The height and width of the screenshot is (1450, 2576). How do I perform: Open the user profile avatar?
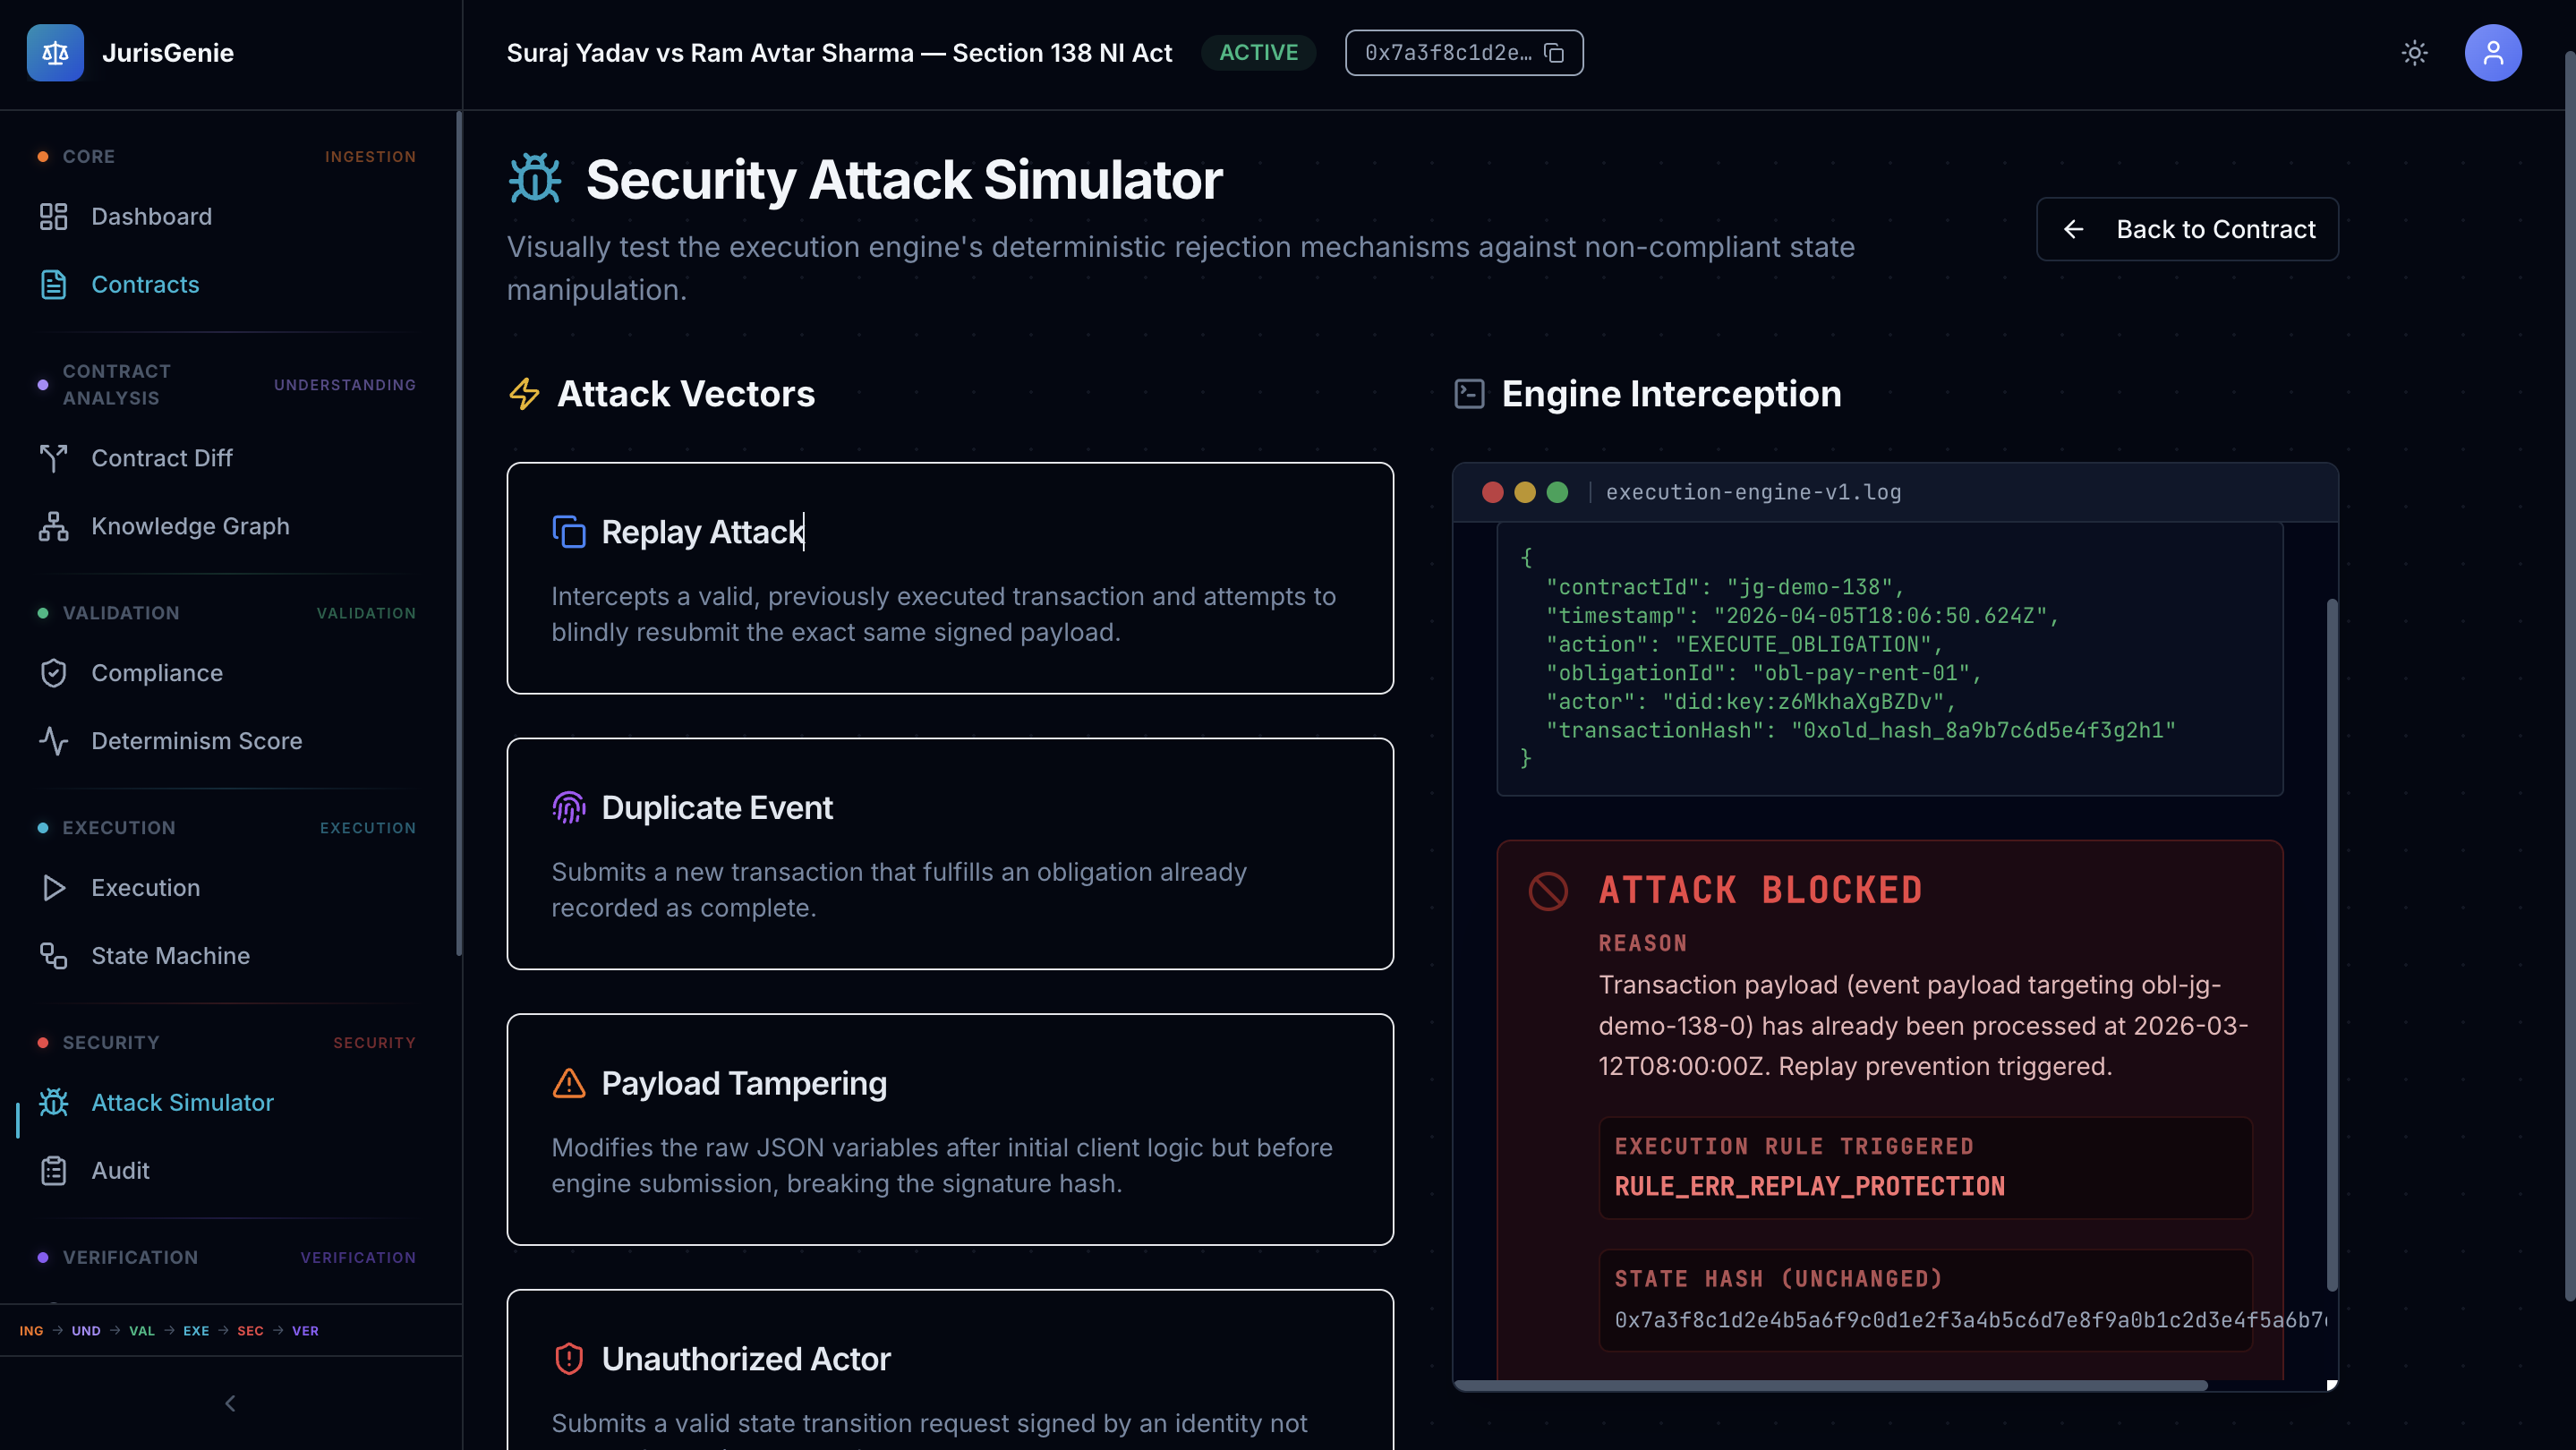(x=2492, y=53)
